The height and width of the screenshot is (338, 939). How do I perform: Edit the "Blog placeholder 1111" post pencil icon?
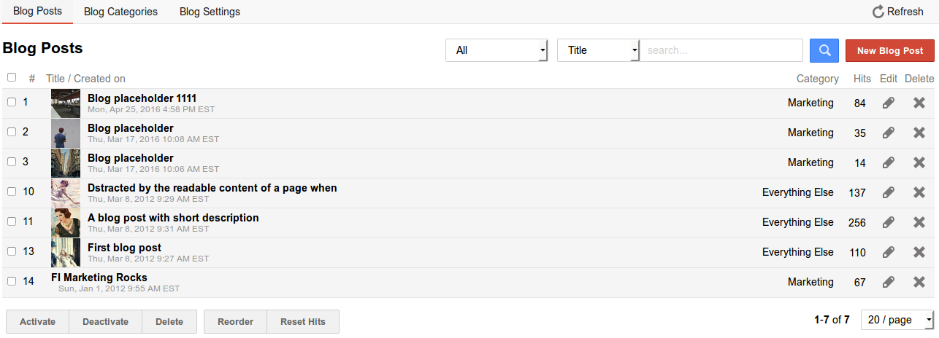(888, 103)
